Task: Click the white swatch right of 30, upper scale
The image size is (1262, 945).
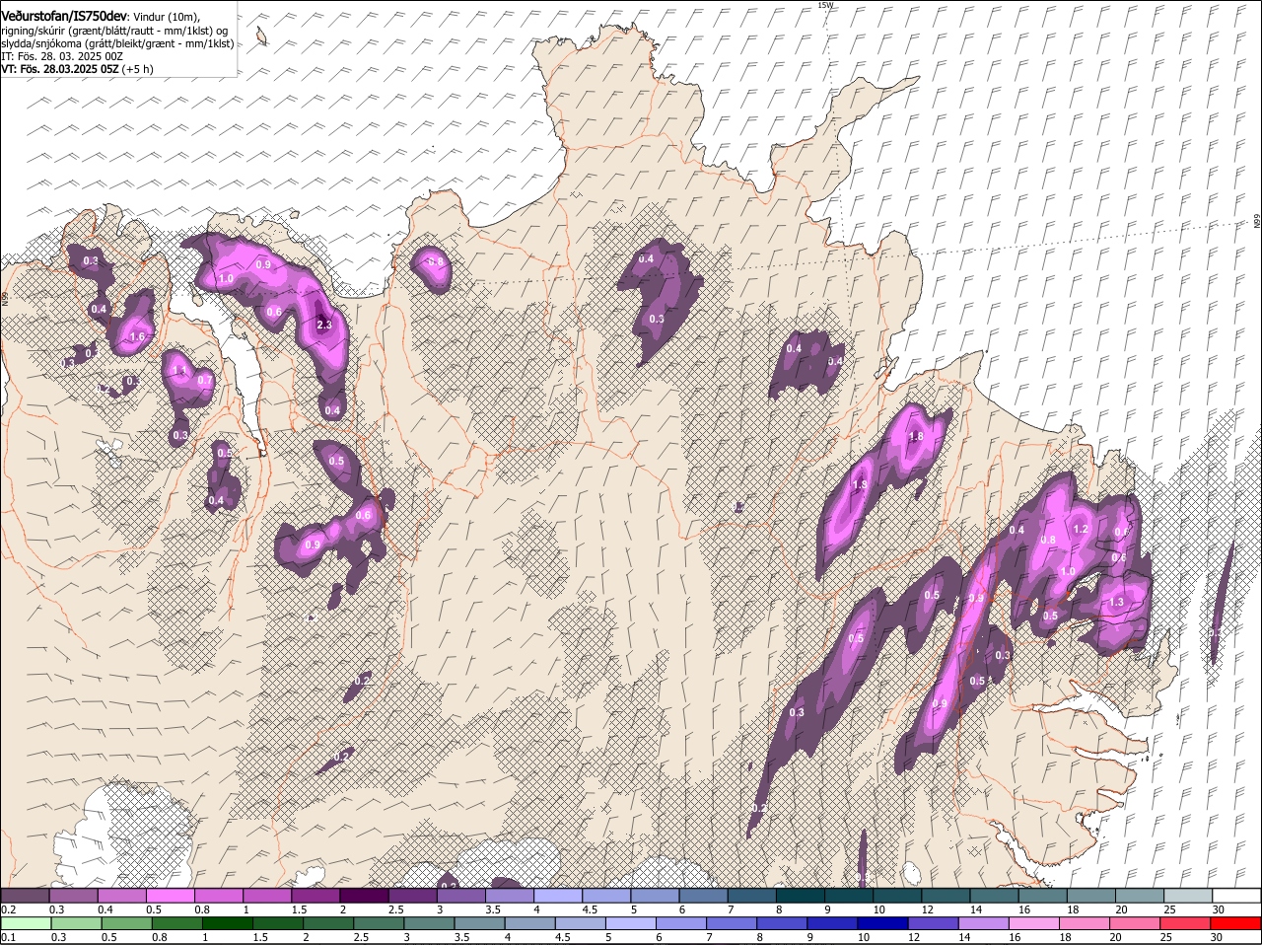Action: (1236, 896)
